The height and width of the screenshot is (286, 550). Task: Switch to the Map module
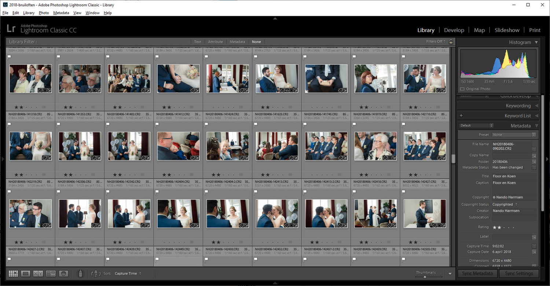479,30
